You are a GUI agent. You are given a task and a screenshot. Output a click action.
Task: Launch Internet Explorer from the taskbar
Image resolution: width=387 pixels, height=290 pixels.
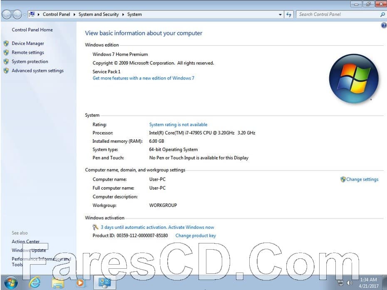coord(35,283)
